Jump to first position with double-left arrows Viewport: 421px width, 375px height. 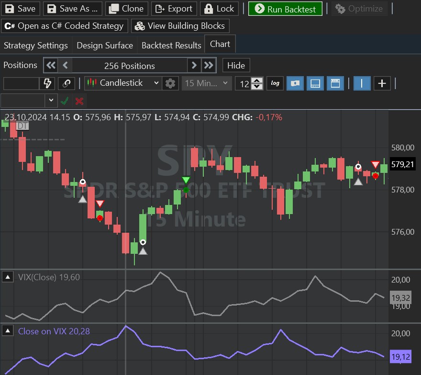pyautogui.click(x=51, y=66)
